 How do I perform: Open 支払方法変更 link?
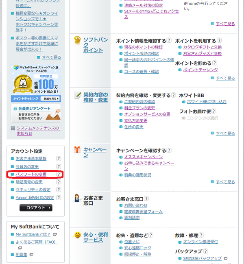(x=136, y=120)
